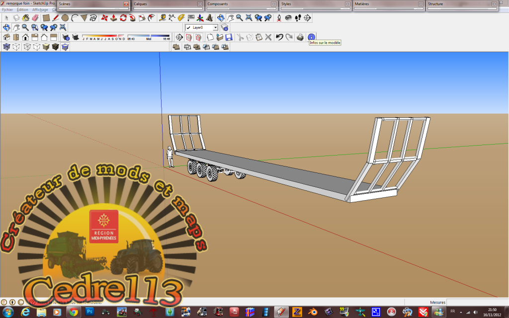Screen dimensions: 509x318
Task: Open the Layer0 layer dropdown
Action: [215, 28]
